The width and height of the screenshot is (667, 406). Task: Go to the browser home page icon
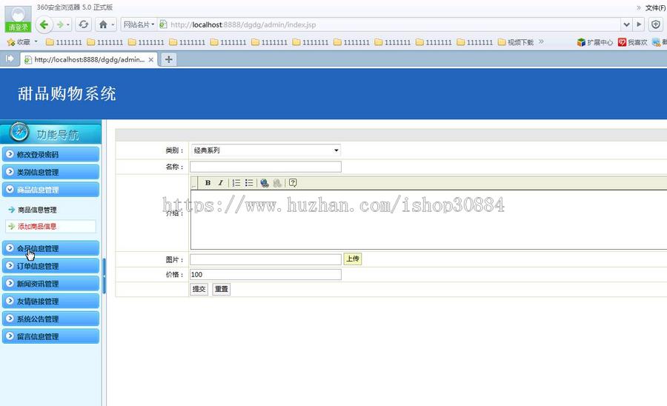[x=103, y=24]
